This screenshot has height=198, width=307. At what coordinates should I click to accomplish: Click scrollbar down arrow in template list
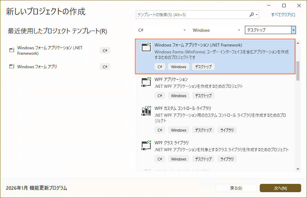tap(298, 169)
